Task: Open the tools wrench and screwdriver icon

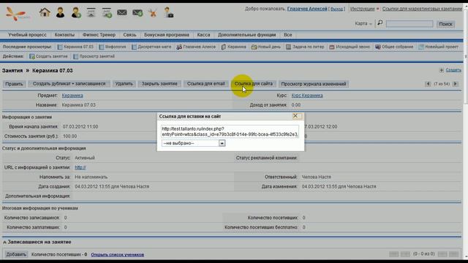Action: pos(153,13)
